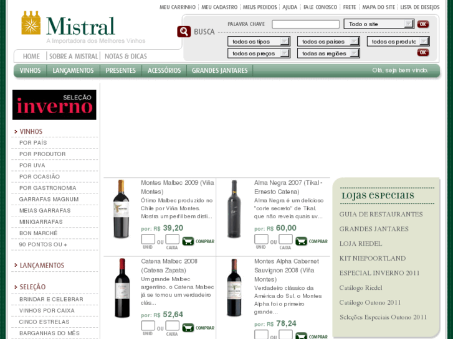Browse wines Por Ocasião in sidebar

39,177
